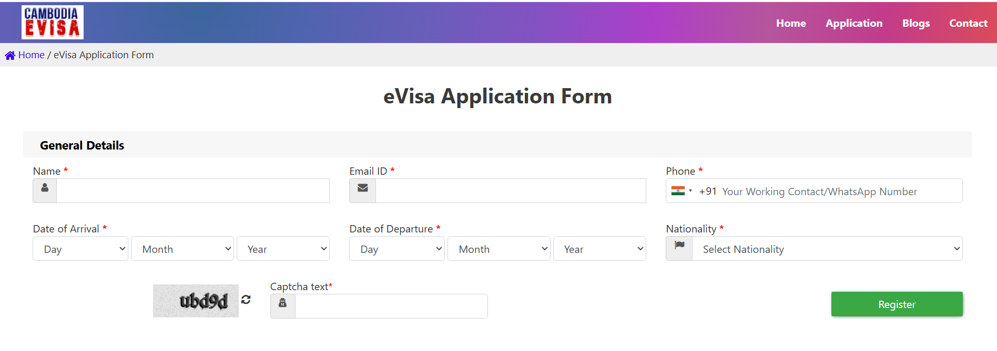Open the Select Nationality dropdown

point(827,249)
